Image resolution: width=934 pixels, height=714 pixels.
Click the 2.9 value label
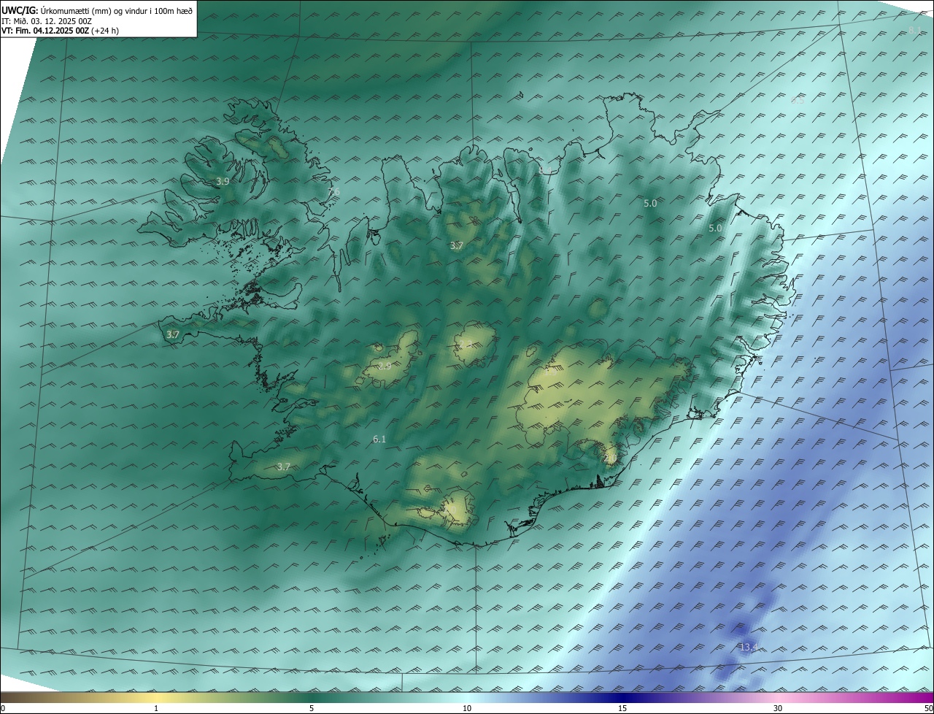coord(385,366)
